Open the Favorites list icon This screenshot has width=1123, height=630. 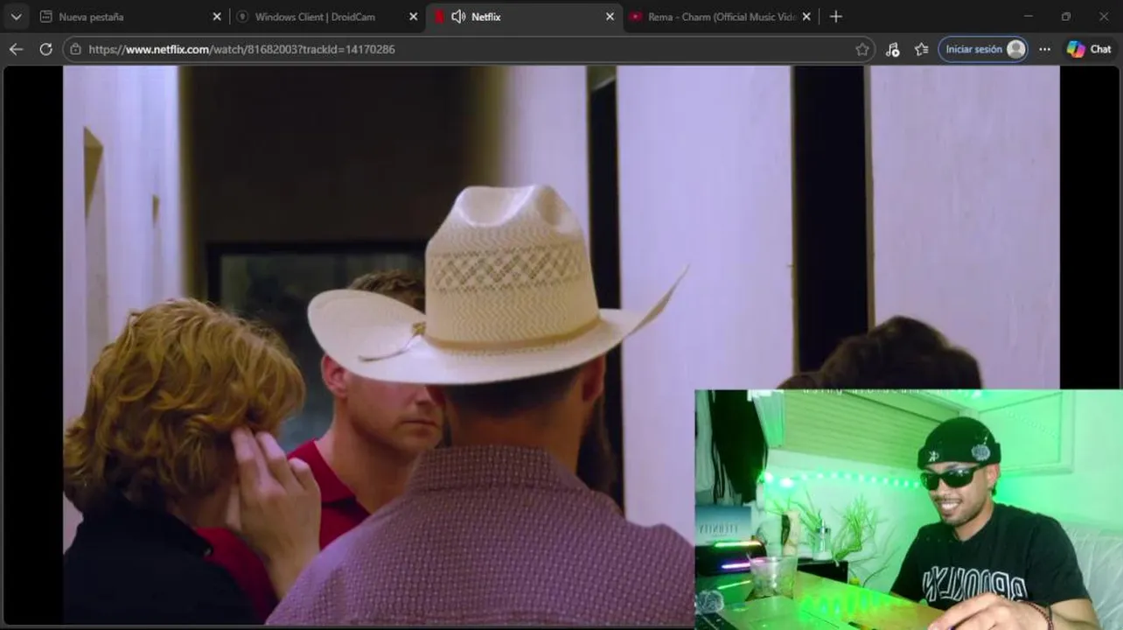(x=921, y=50)
